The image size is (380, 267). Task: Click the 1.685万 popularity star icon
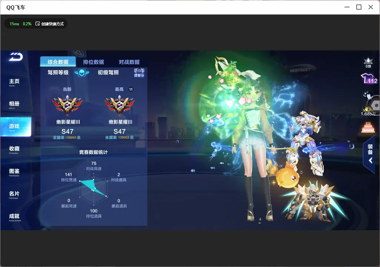pyautogui.click(x=368, y=111)
